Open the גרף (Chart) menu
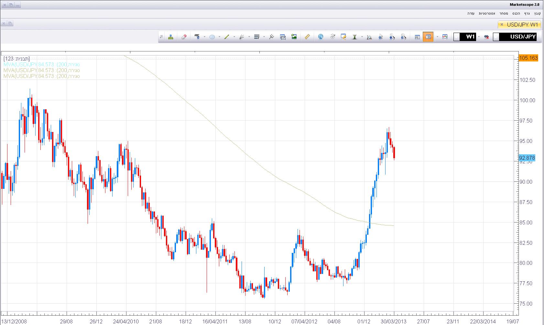Image resolution: width=545 pixels, height=325 pixels. coord(527,13)
